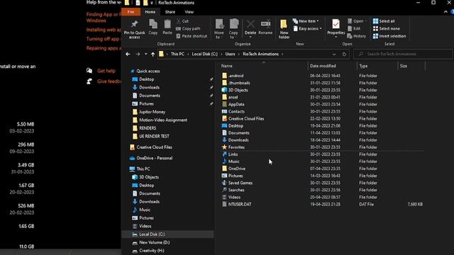454x255 pixels.
Task: Open address bar history dropdown
Action: tap(334, 54)
